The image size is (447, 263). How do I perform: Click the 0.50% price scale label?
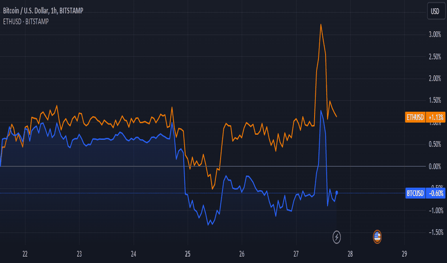pos(435,144)
